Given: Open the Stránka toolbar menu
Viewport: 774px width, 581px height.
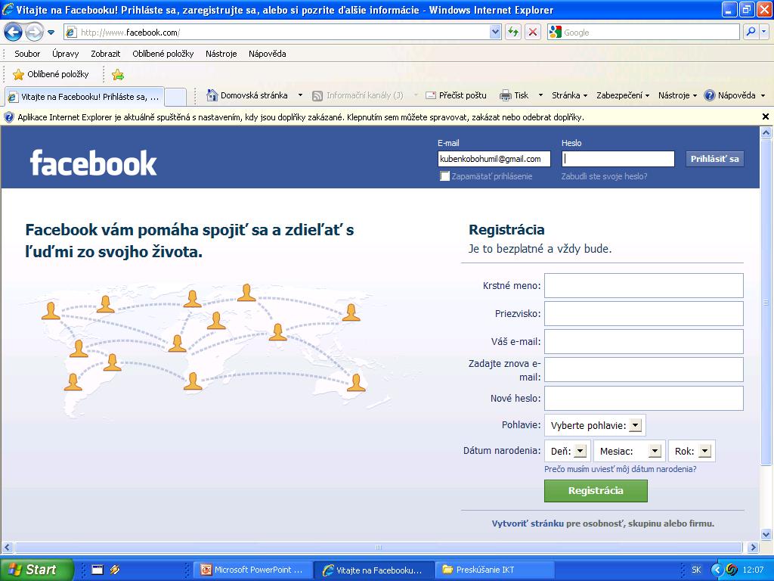Looking at the screenshot, I should click(x=569, y=95).
